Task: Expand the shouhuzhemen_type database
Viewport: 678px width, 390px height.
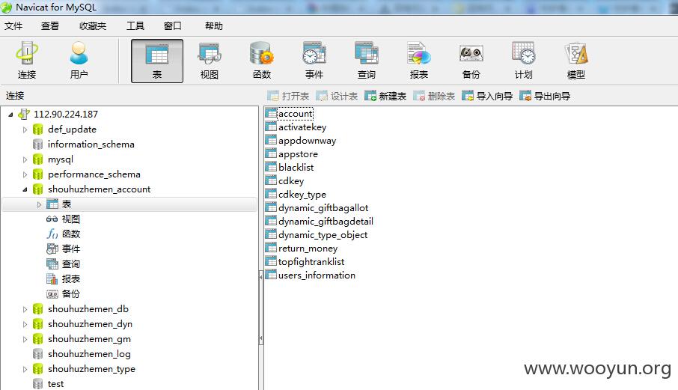Action: coord(25,369)
